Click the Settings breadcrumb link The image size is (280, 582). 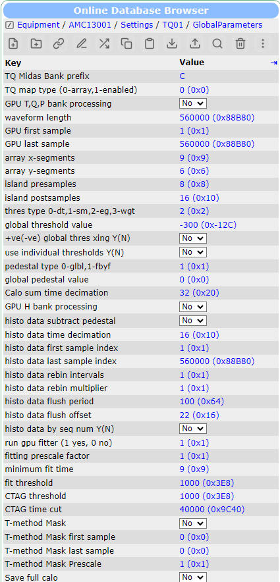coord(136,25)
